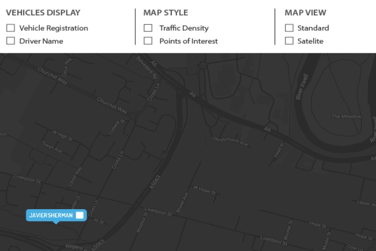Click the Map View heading
This screenshot has width=376, height=251.
(x=305, y=13)
